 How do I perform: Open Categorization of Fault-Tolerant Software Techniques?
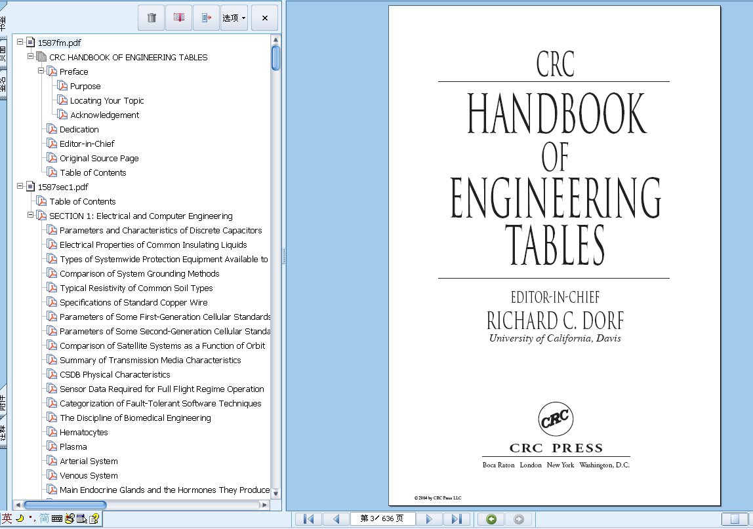coord(161,403)
